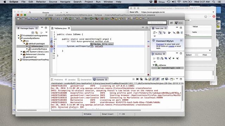Click the New Java Class green icon

click(106, 19)
